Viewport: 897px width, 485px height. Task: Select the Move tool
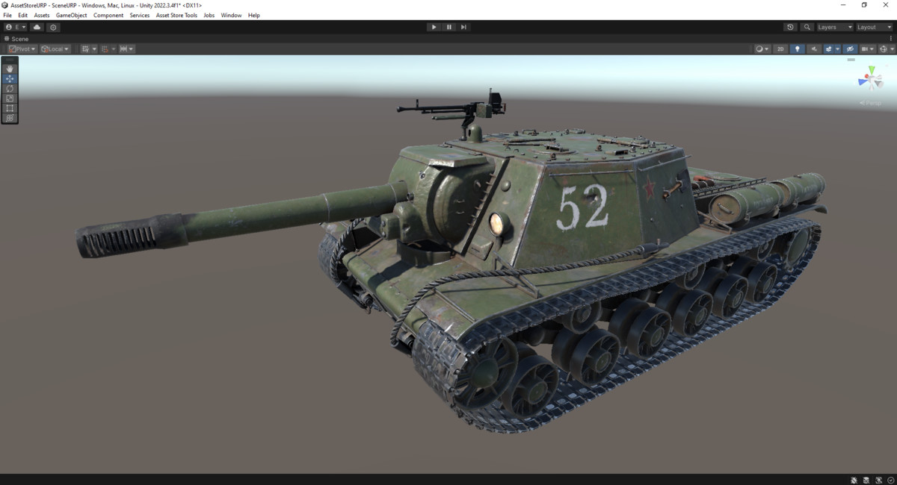10,78
